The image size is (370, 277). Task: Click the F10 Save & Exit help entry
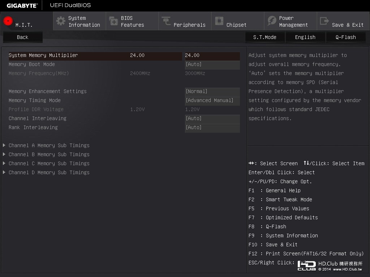point(273,245)
